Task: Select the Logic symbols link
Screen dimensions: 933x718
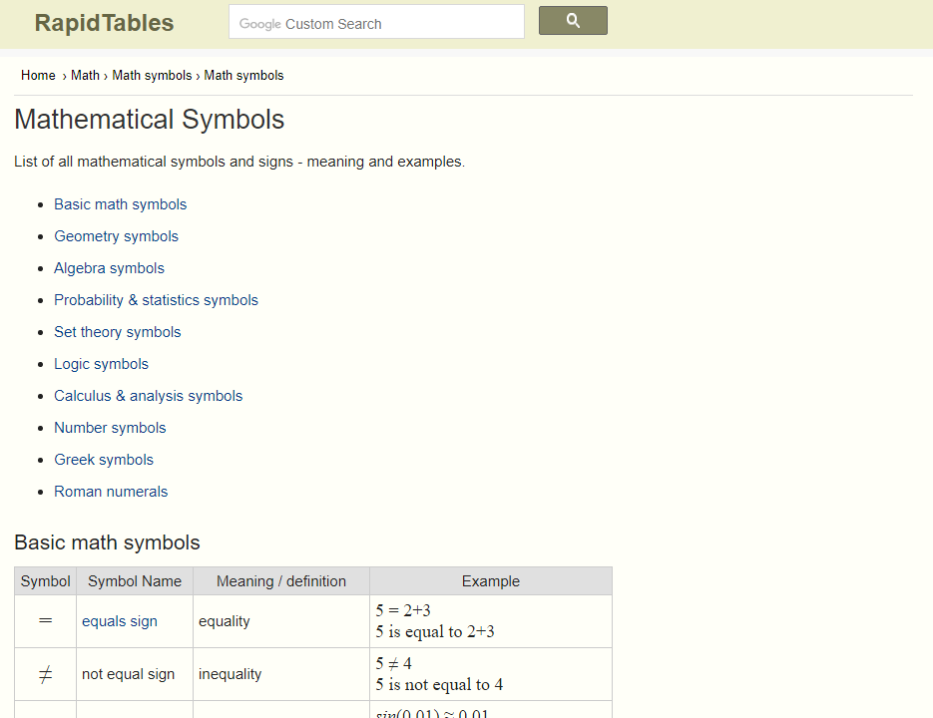Action: pyautogui.click(x=101, y=364)
